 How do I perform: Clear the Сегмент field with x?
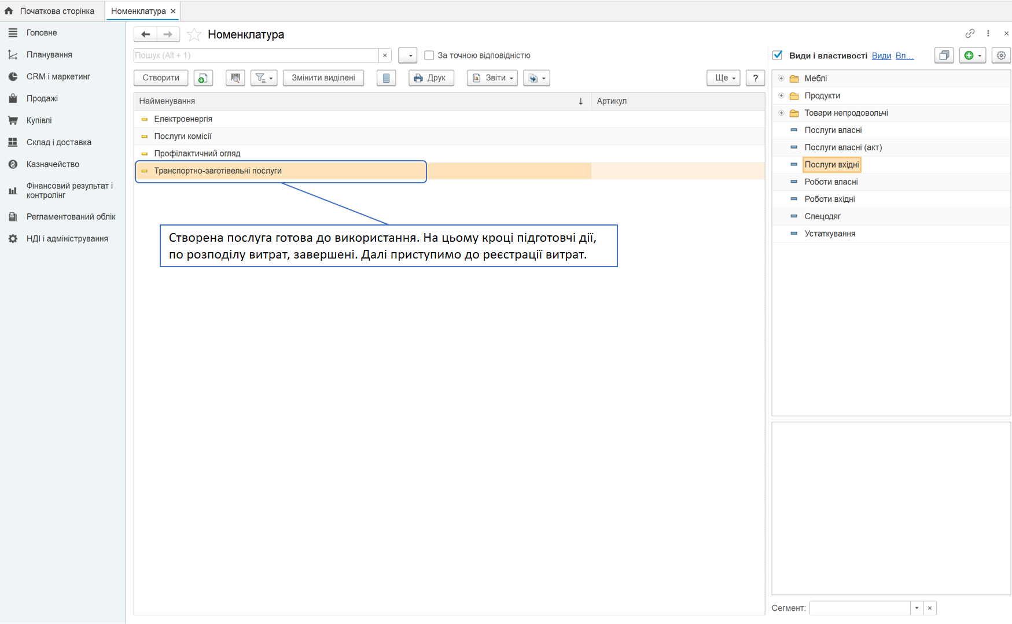tap(930, 608)
